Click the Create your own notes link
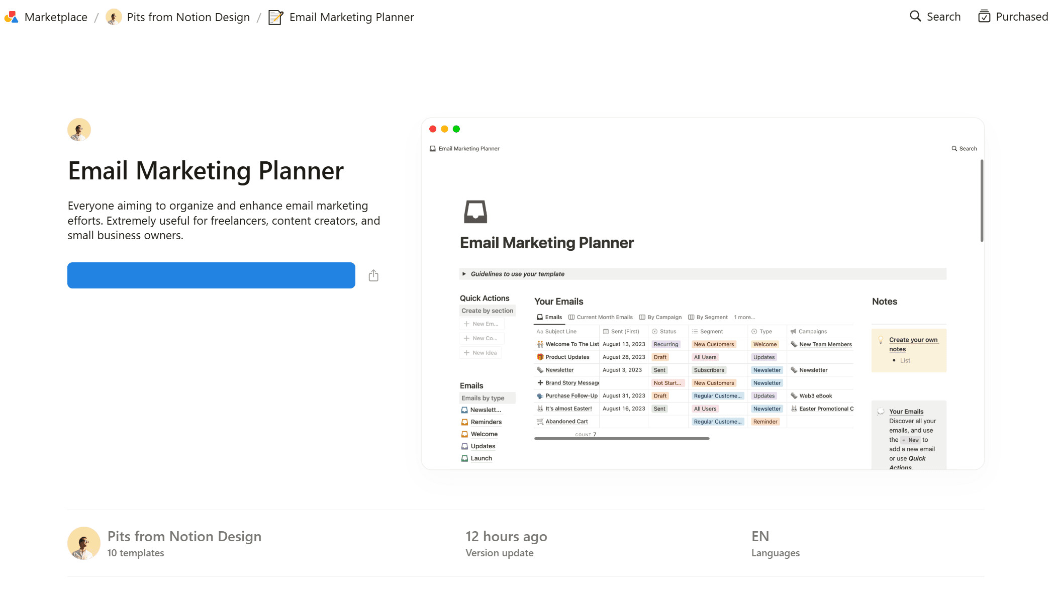 [x=913, y=344]
